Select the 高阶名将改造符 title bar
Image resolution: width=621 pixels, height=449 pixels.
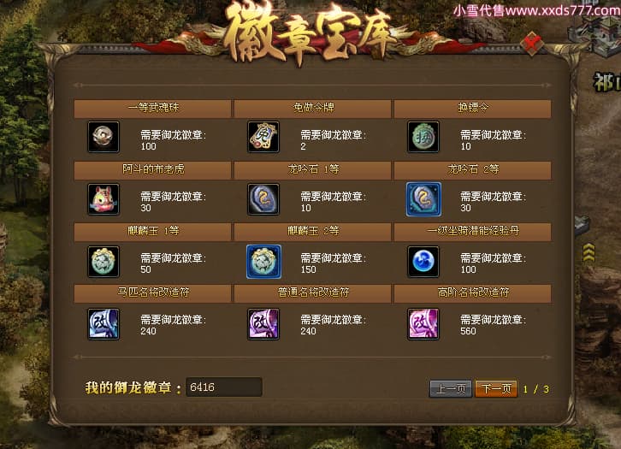473,293
